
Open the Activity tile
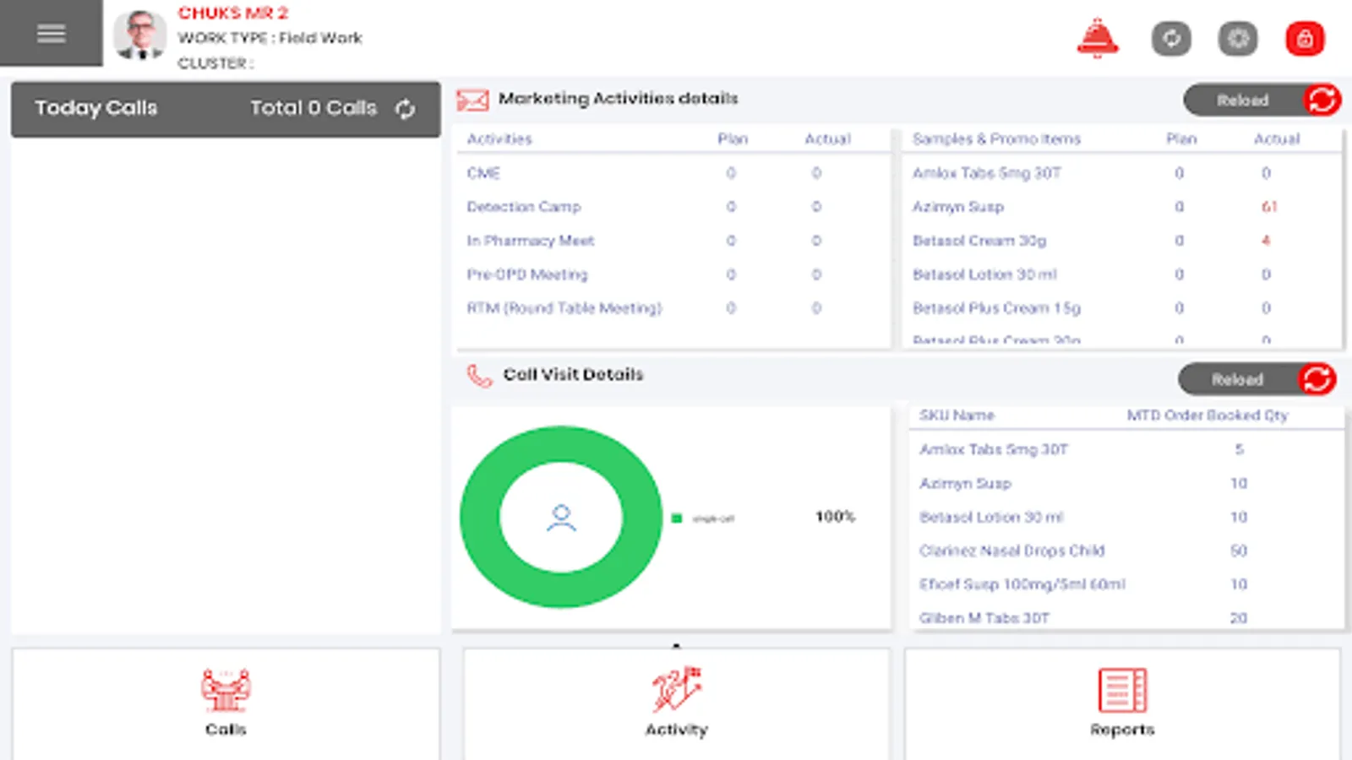[676, 703]
